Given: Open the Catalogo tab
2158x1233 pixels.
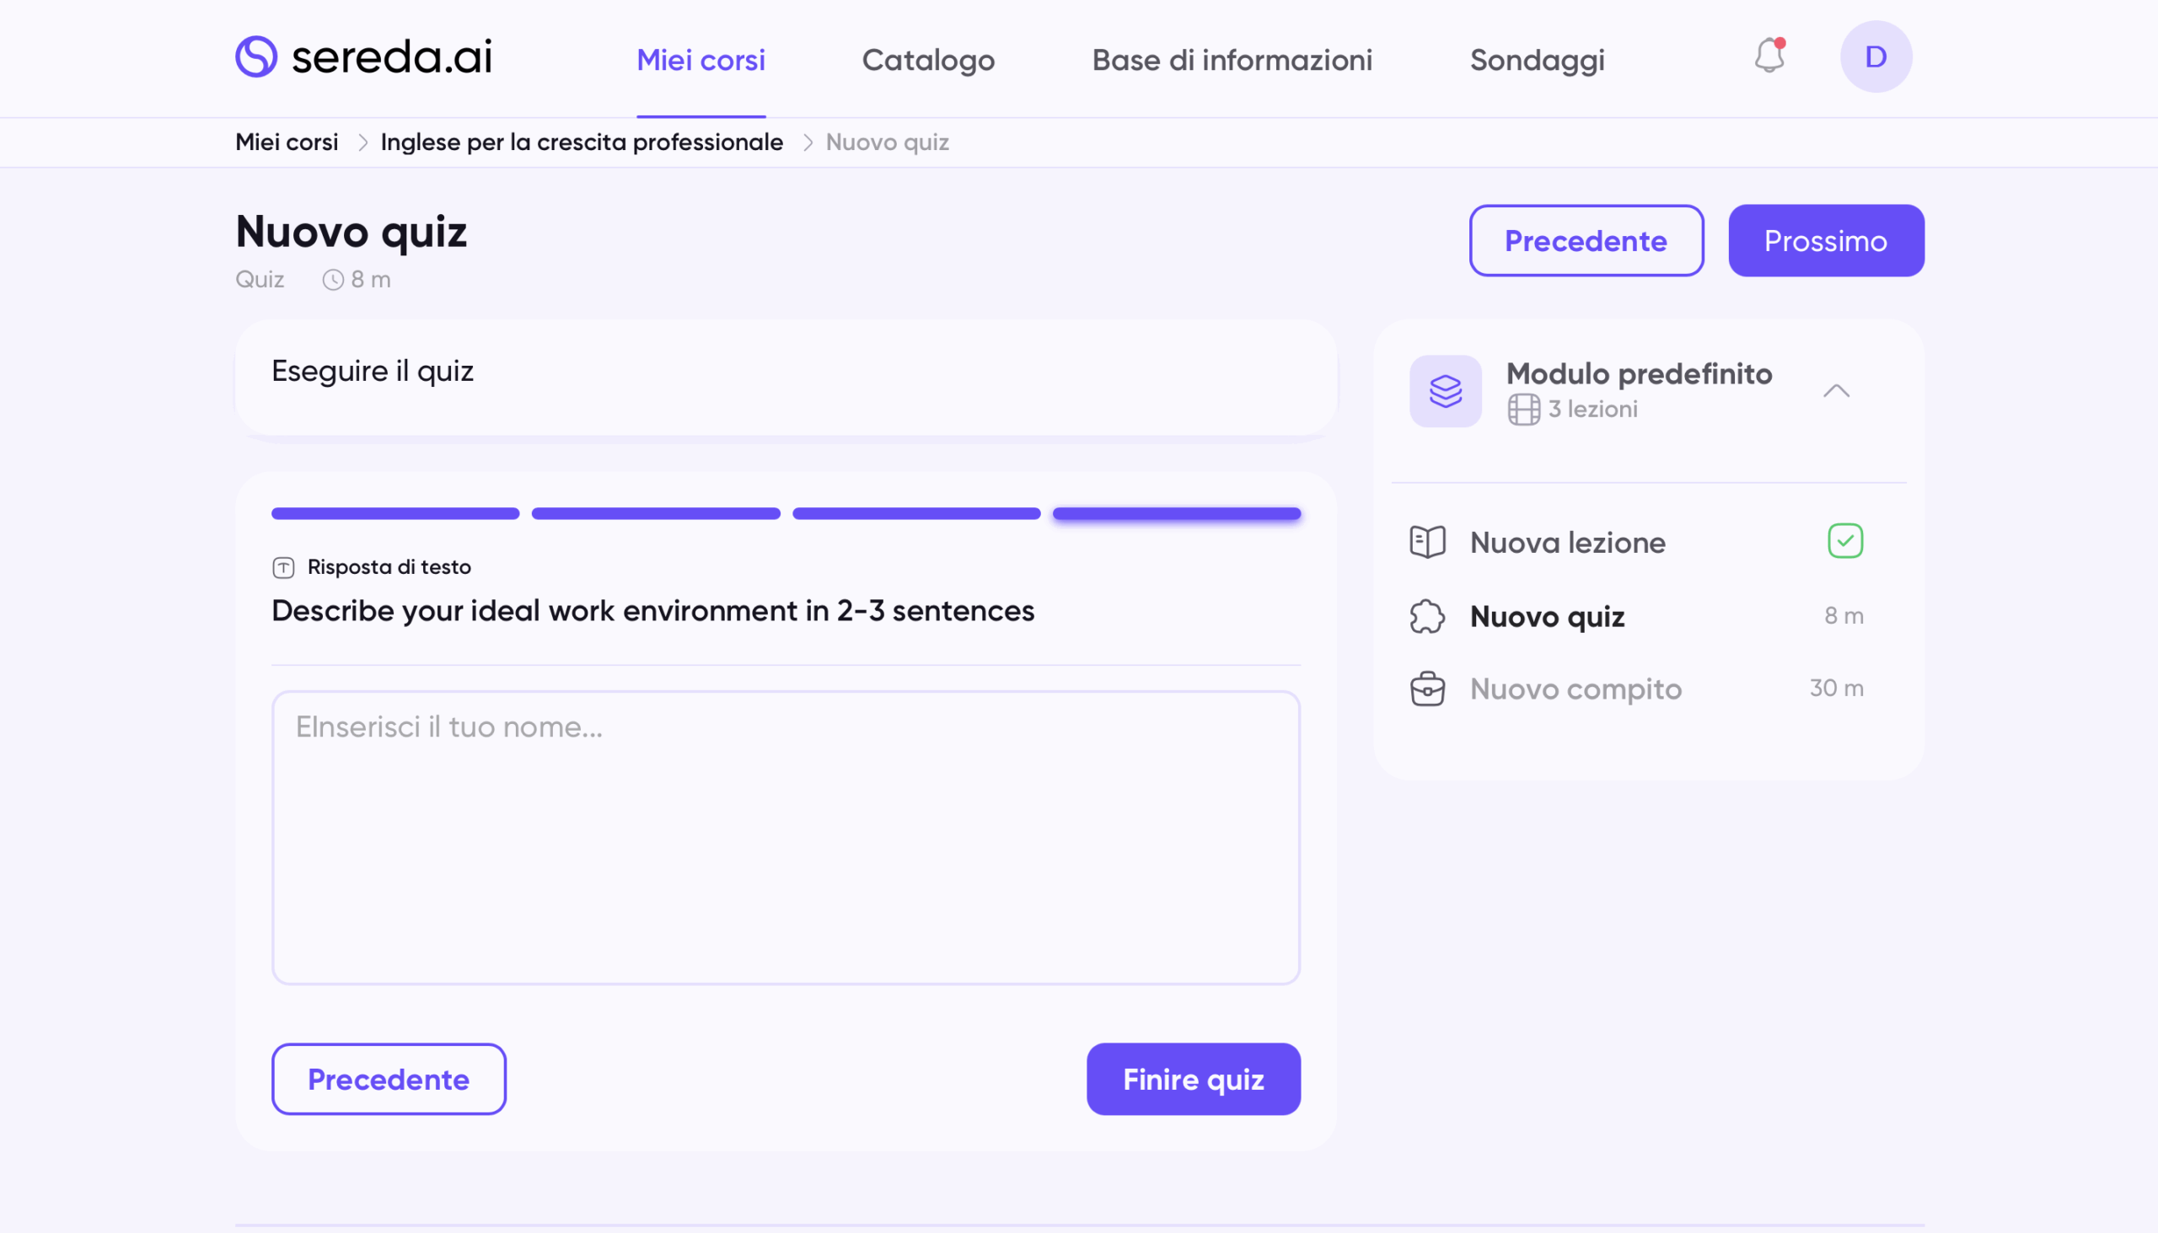Looking at the screenshot, I should pyautogui.click(x=927, y=60).
